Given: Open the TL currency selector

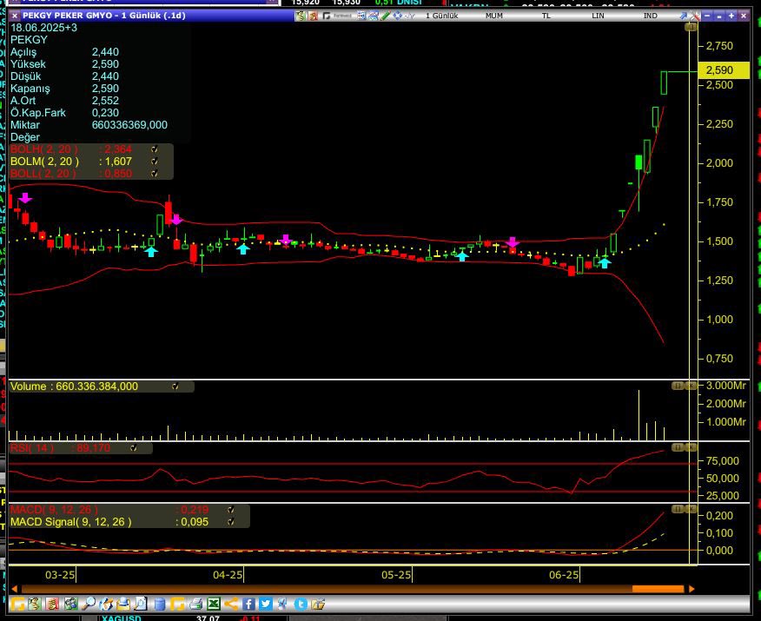Looking at the screenshot, I should coord(546,16).
